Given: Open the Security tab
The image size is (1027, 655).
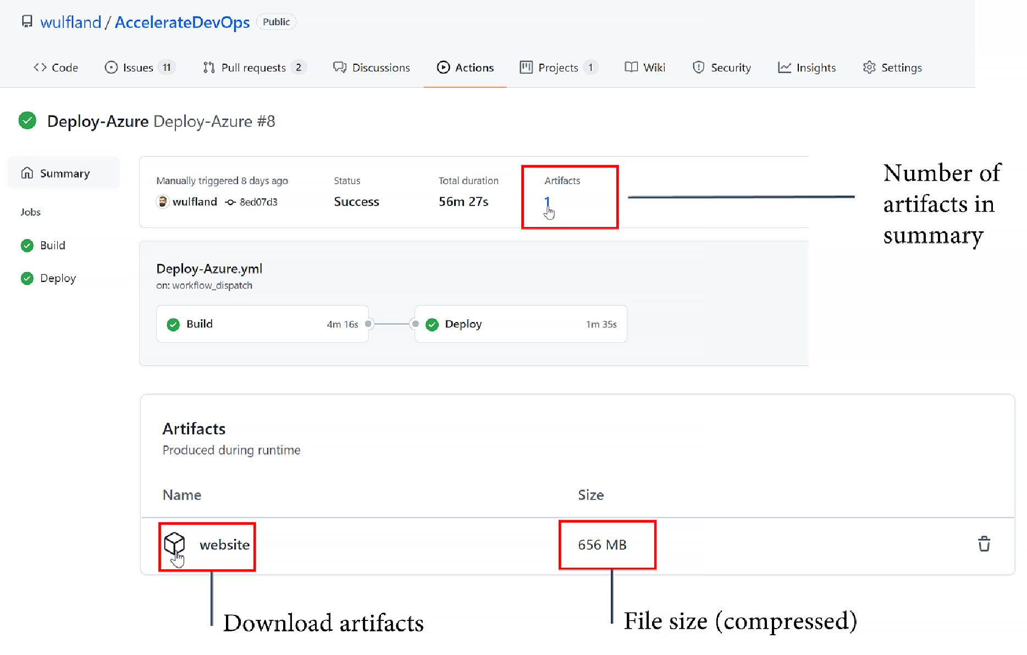Looking at the screenshot, I should (722, 67).
